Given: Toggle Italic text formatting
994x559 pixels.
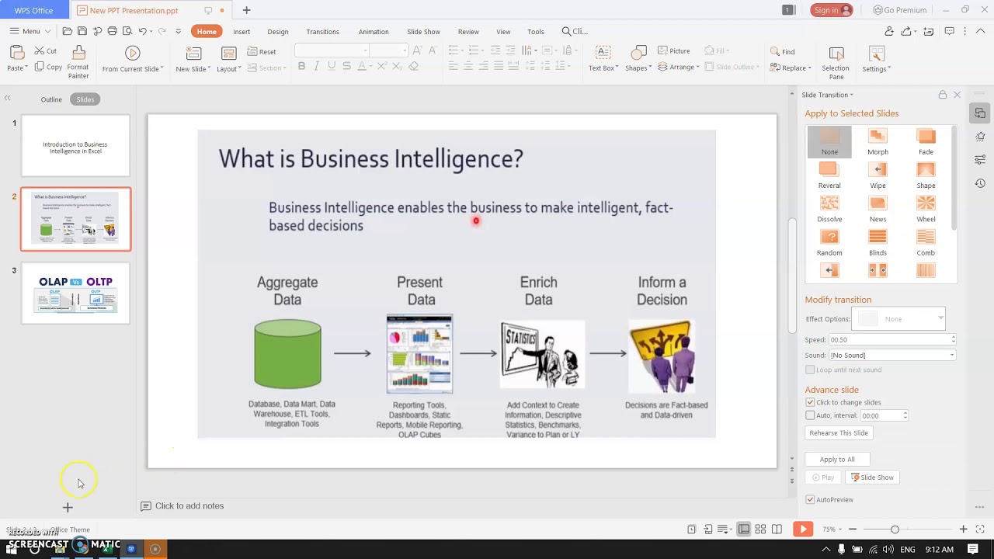Looking at the screenshot, I should click(x=316, y=66).
